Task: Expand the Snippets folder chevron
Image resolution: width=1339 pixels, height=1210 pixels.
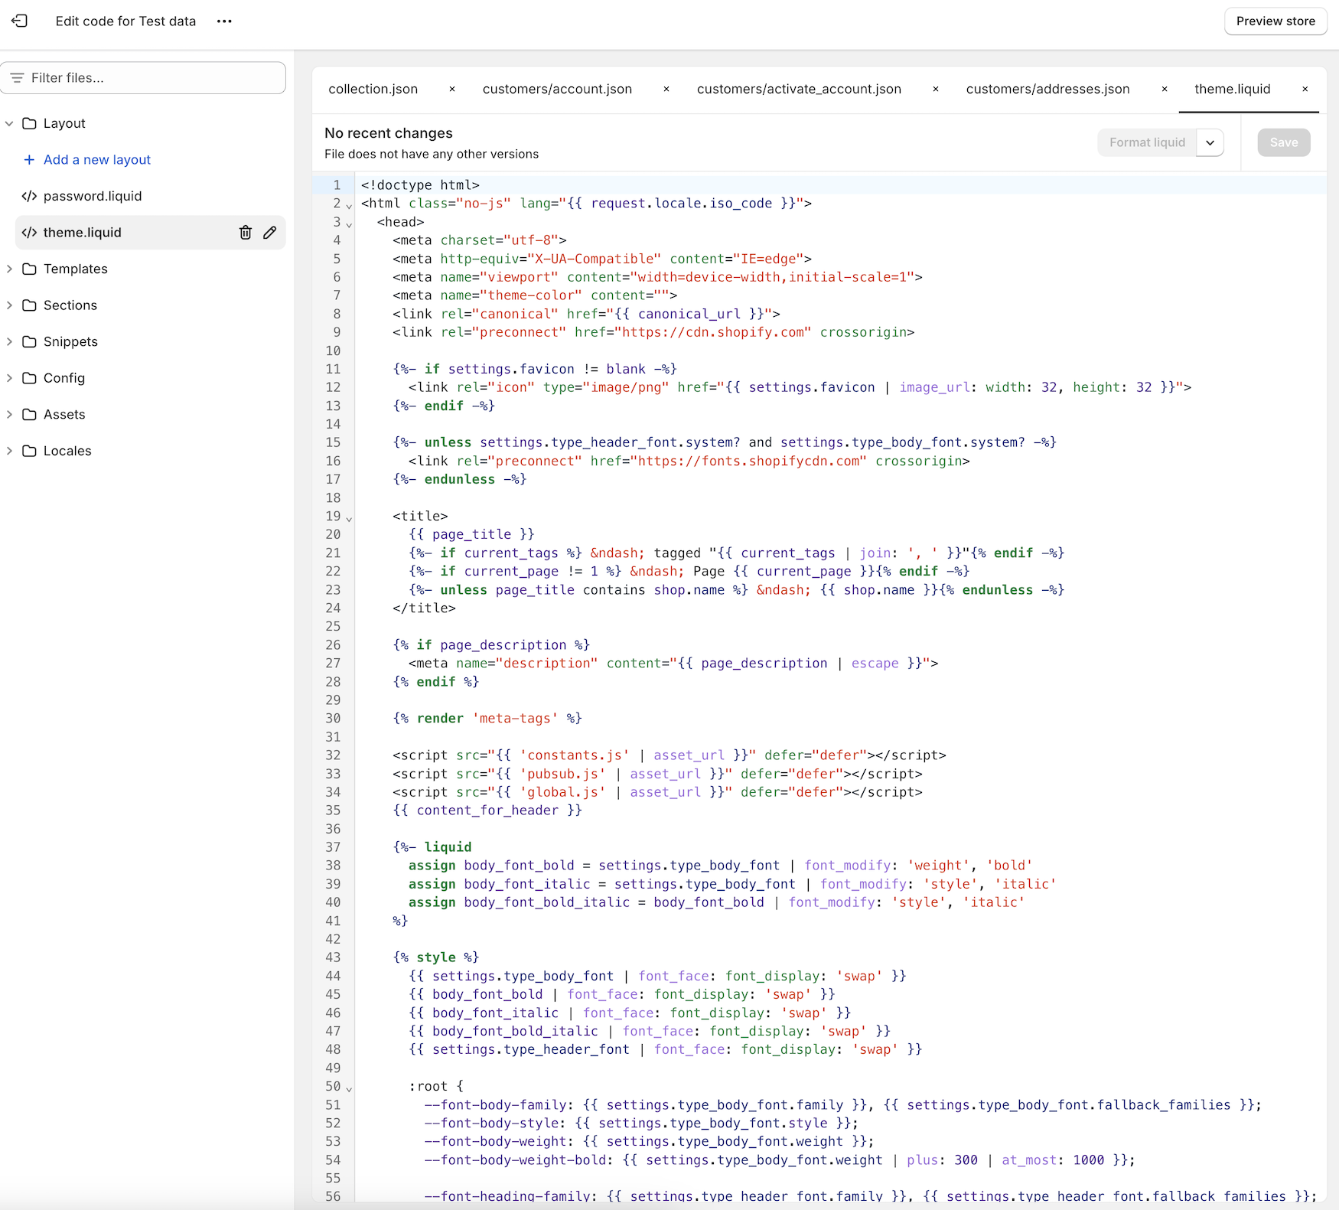Action: tap(9, 341)
